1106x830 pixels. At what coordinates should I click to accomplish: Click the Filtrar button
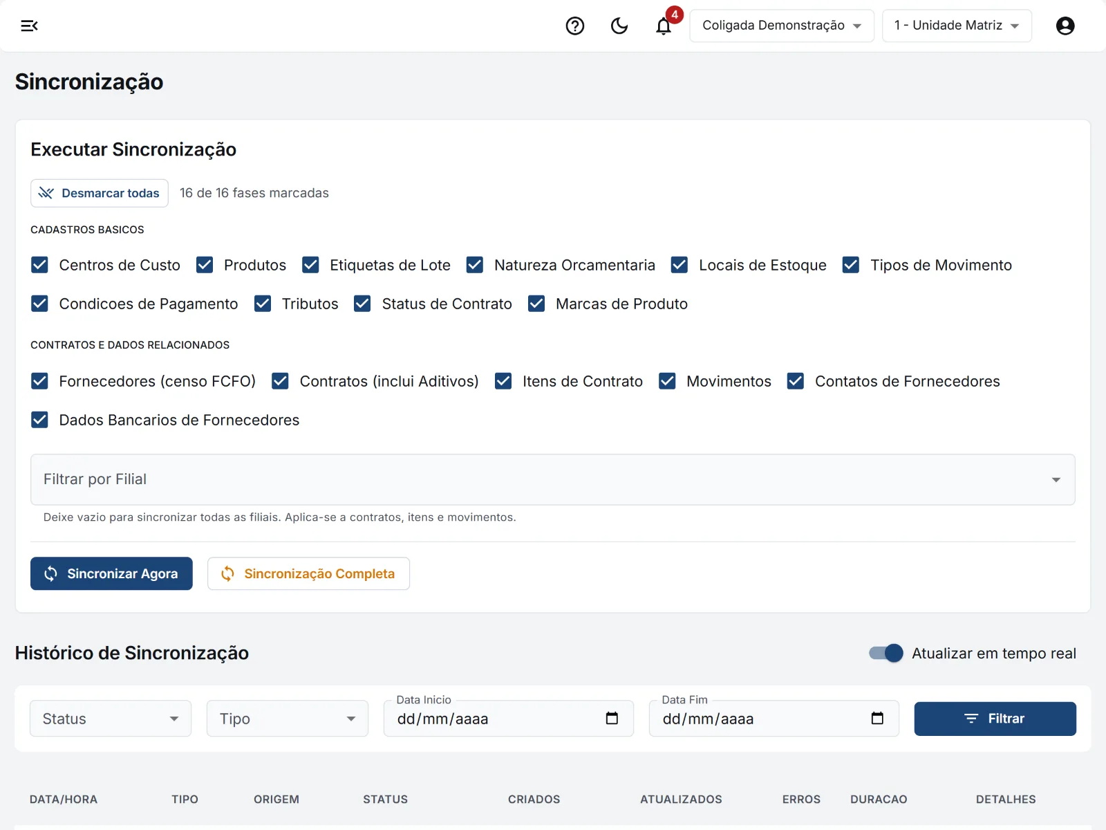coord(995,719)
